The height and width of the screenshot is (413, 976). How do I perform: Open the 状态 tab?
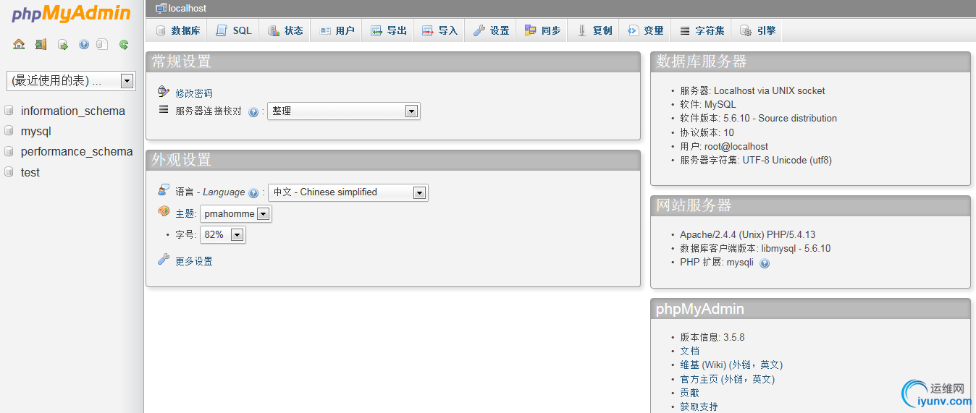point(285,30)
